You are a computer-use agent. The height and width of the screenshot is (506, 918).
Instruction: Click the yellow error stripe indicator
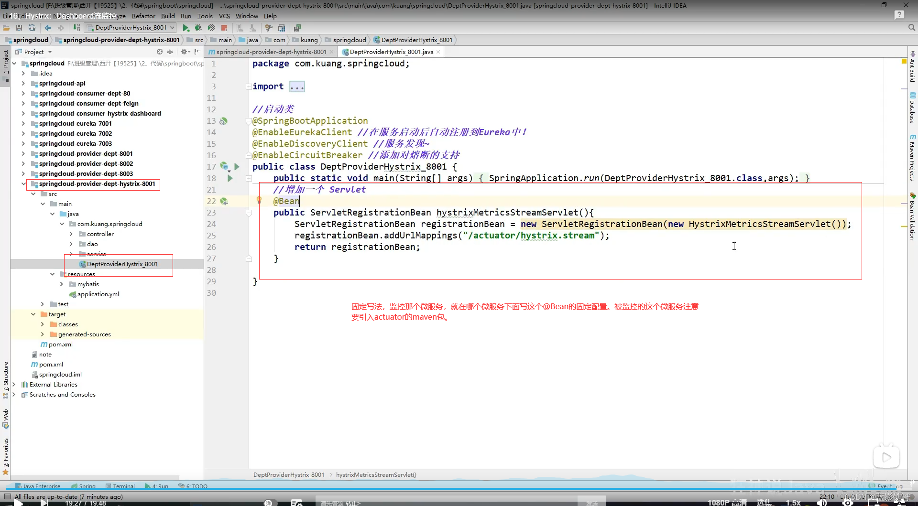click(904, 62)
